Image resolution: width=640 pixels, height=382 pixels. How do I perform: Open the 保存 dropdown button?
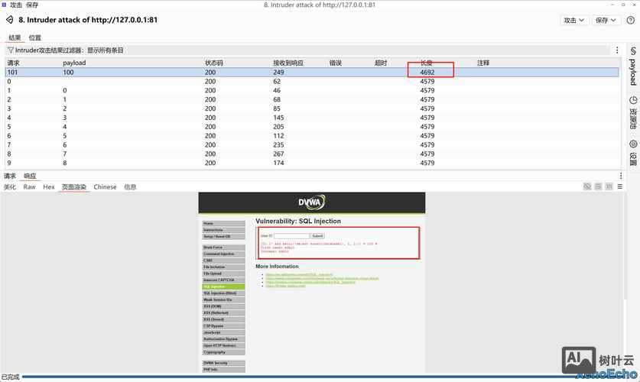point(606,20)
